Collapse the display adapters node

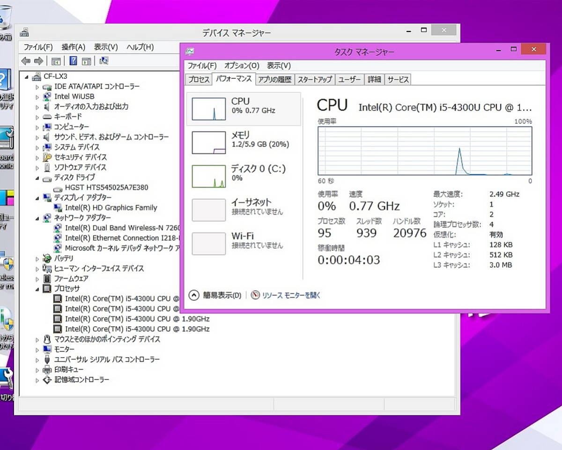pyautogui.click(x=37, y=198)
